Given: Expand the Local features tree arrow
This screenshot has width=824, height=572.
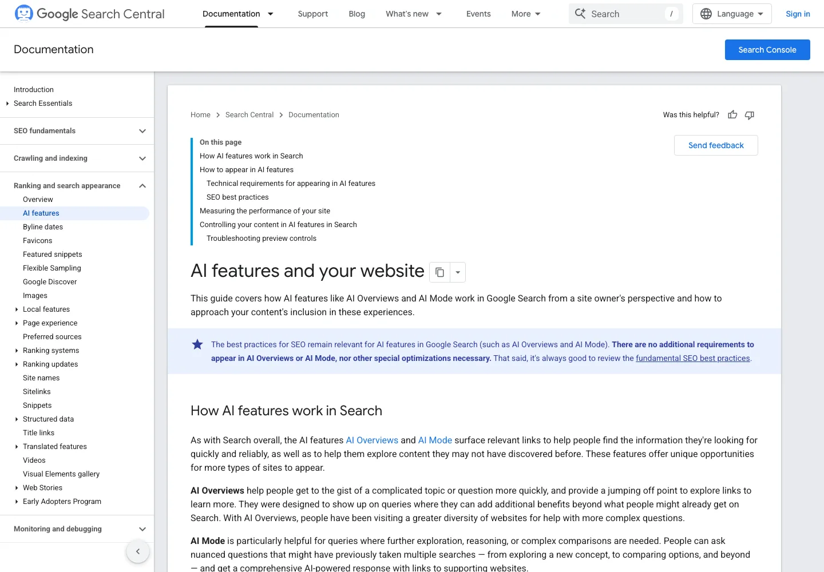Looking at the screenshot, I should 17,309.
